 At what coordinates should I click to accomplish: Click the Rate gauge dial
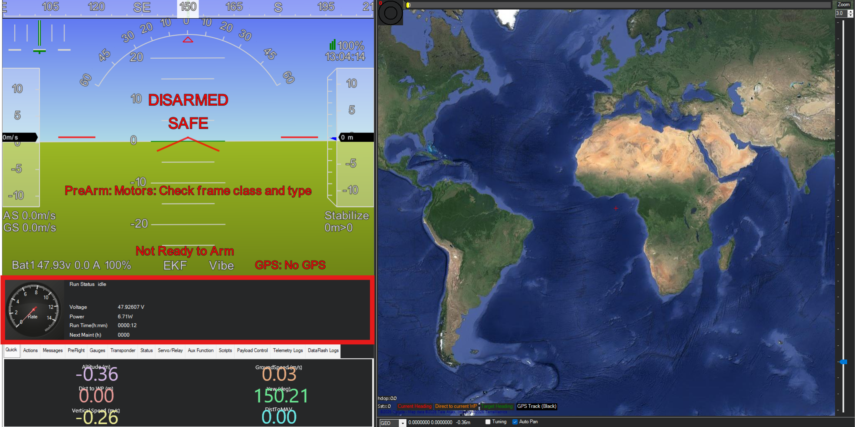pyautogui.click(x=34, y=309)
